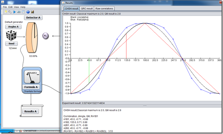Switch to the QRC result tab
This screenshot has height=134, width=223.
tap(87, 9)
